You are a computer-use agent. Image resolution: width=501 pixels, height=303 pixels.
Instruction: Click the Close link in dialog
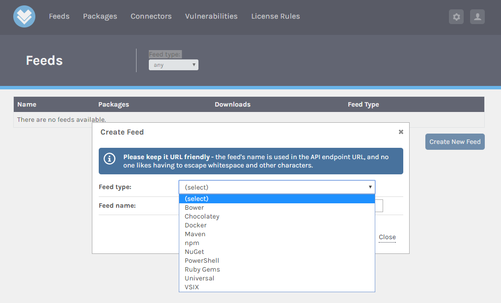coord(387,237)
